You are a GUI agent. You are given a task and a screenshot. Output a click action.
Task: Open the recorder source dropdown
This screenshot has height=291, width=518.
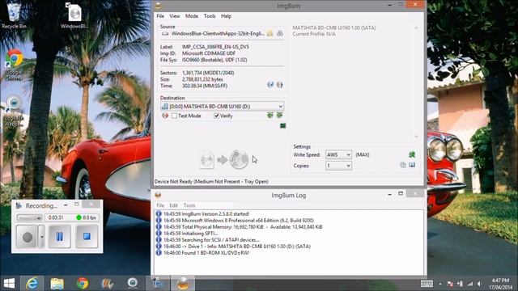pos(30,217)
